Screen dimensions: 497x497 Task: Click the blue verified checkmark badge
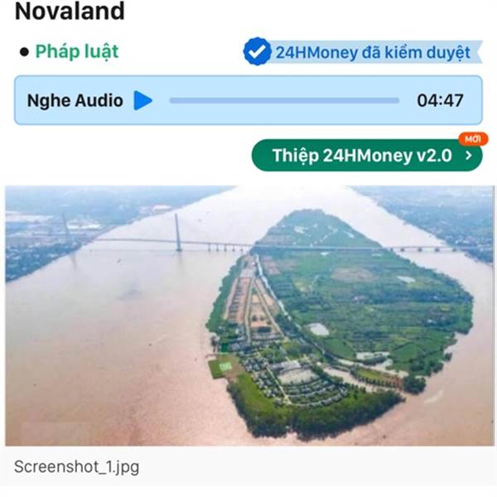257,51
